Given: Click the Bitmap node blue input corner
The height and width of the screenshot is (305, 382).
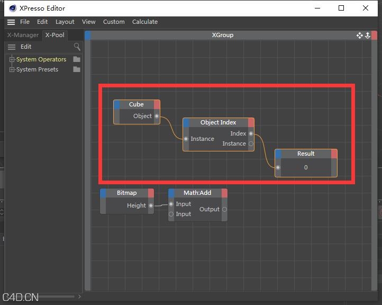Looking at the screenshot, I should click(103, 193).
